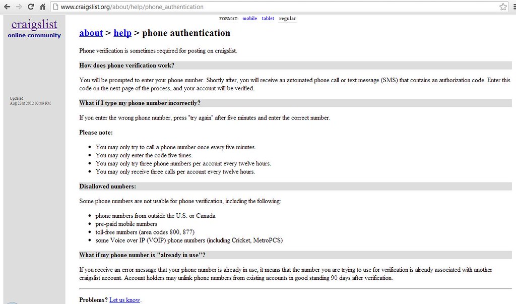The height and width of the screenshot is (304, 516).
Task: Switch to the tablet format
Action: click(268, 18)
